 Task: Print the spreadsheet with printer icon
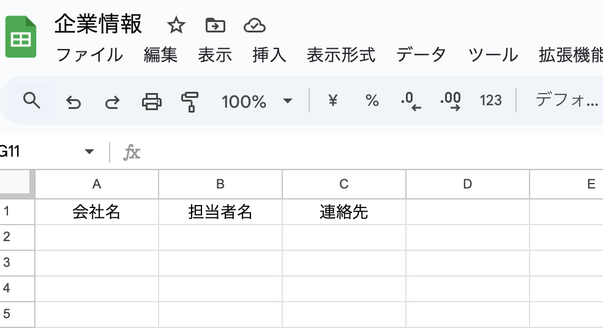[x=151, y=101]
